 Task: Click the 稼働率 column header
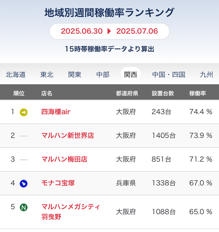pyautogui.click(x=197, y=93)
